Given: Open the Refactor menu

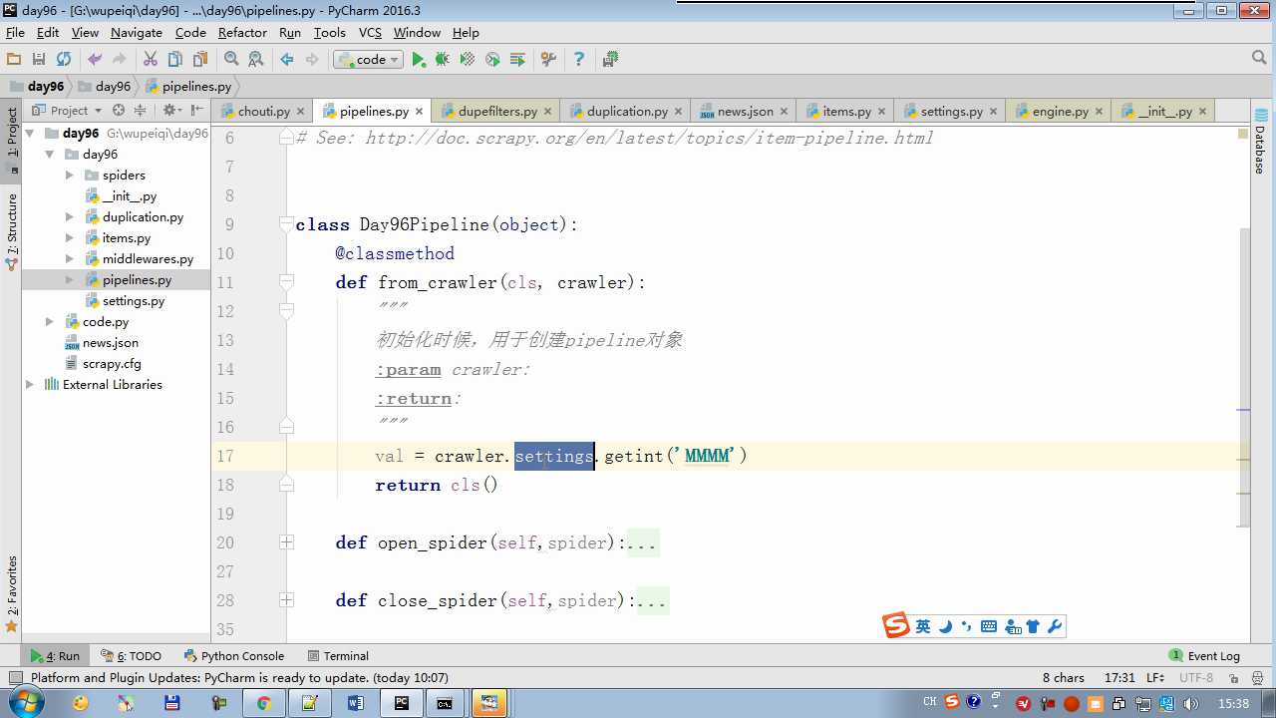Looking at the screenshot, I should point(242,32).
